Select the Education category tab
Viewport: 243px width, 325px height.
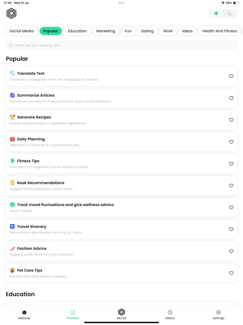coord(77,31)
